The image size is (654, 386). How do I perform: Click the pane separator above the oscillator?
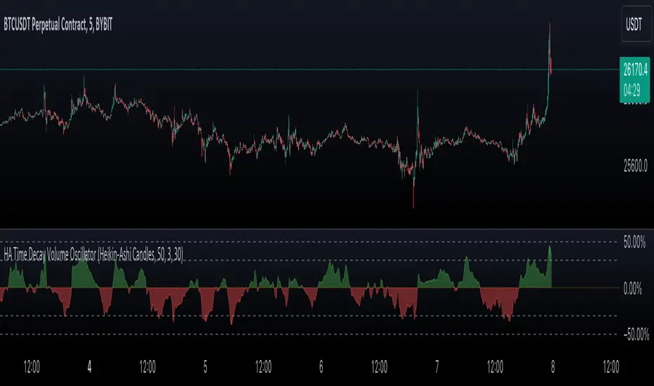327,229
